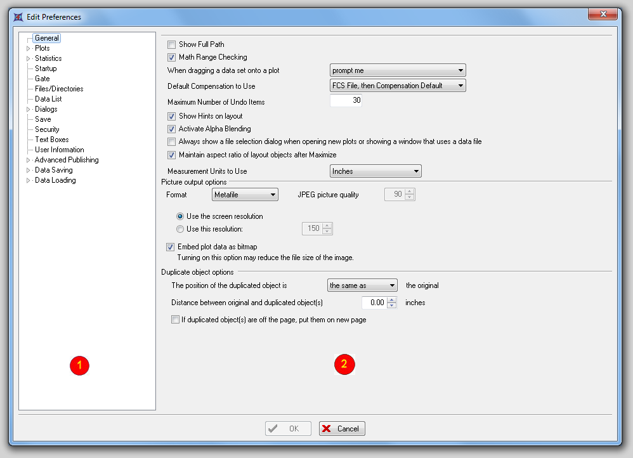The height and width of the screenshot is (458, 633).
Task: Select Data List in the tree
Action: pos(48,99)
